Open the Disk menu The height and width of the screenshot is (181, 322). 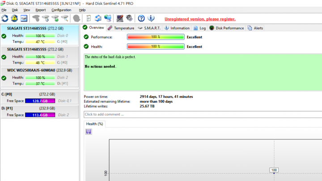(15, 10)
